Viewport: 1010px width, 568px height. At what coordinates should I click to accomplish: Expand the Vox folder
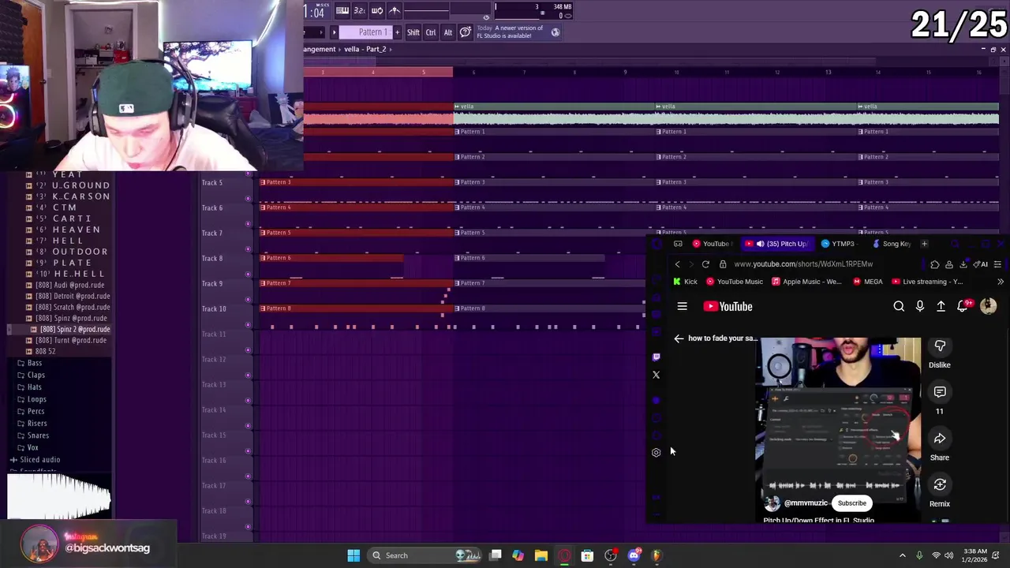click(x=28, y=447)
